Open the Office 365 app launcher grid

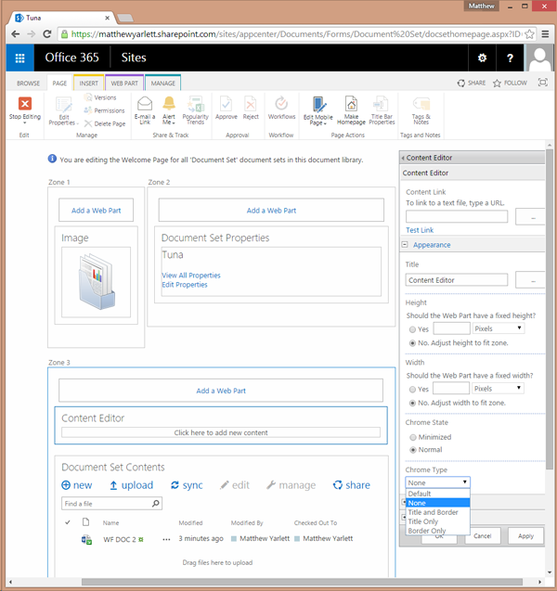pyautogui.click(x=20, y=58)
